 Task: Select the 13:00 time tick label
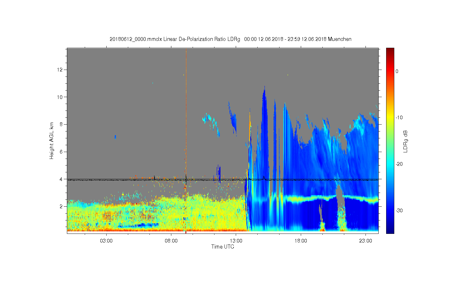point(236,241)
